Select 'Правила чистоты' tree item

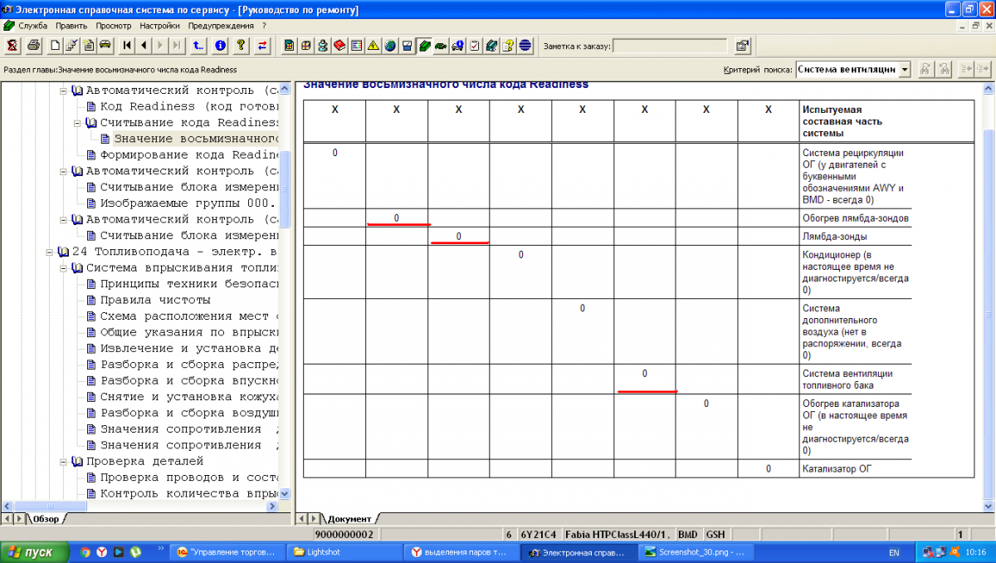pos(154,300)
